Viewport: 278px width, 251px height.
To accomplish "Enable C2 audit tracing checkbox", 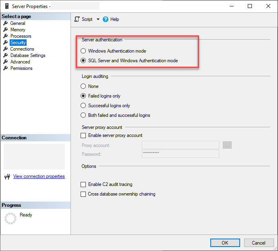I will click(83, 184).
